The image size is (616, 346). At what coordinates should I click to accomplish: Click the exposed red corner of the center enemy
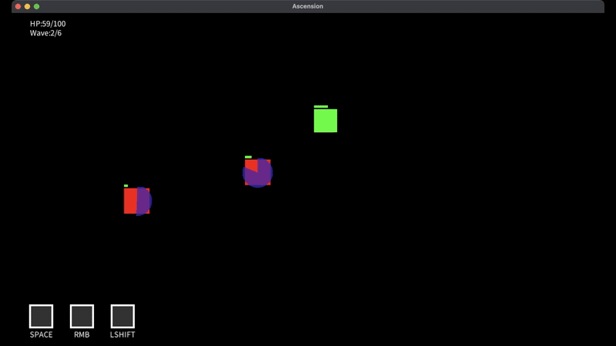(x=249, y=164)
